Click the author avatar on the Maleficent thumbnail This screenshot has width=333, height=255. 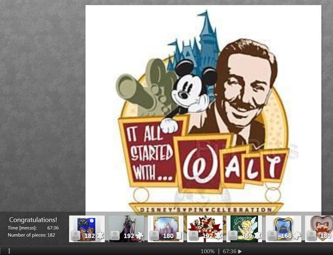click(115, 236)
